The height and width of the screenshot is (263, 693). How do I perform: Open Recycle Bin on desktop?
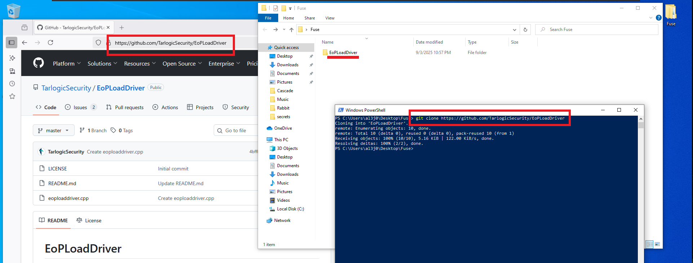click(13, 11)
